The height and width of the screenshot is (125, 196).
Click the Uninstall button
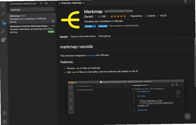point(103,26)
